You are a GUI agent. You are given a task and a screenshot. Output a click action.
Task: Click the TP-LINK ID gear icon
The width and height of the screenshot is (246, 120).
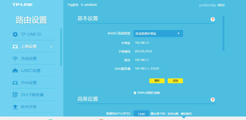pos(15,34)
